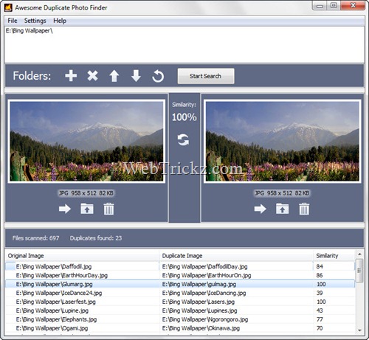Sort by the Duplicate Image column header
Screen dimensions: 369x340
point(236,256)
